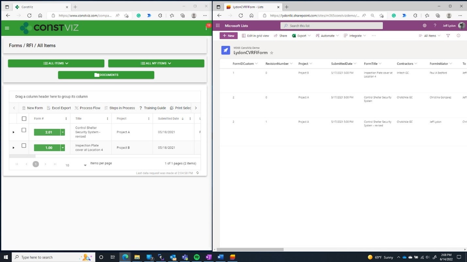Click the DOCUMENTS button
This screenshot has height=262, width=467.
coord(106,75)
